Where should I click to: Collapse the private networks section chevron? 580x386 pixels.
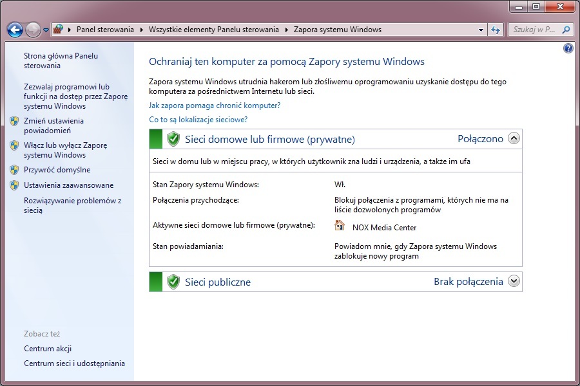click(x=514, y=138)
